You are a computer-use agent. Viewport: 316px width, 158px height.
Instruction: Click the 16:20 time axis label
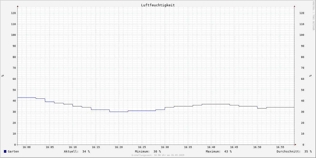tap(119, 147)
